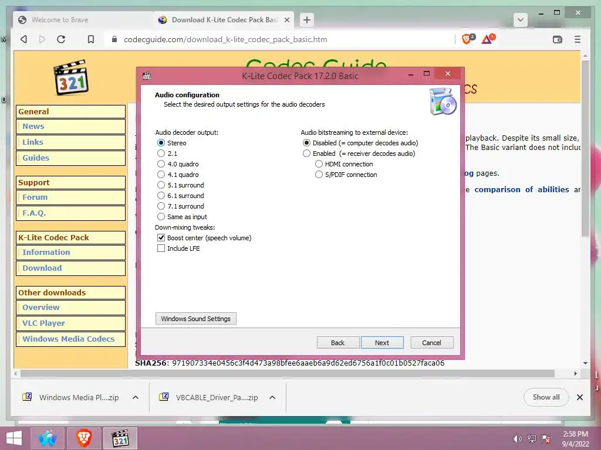Toggle Boost center speech volume checkbox
This screenshot has width=601, height=450.
pyautogui.click(x=204, y=238)
